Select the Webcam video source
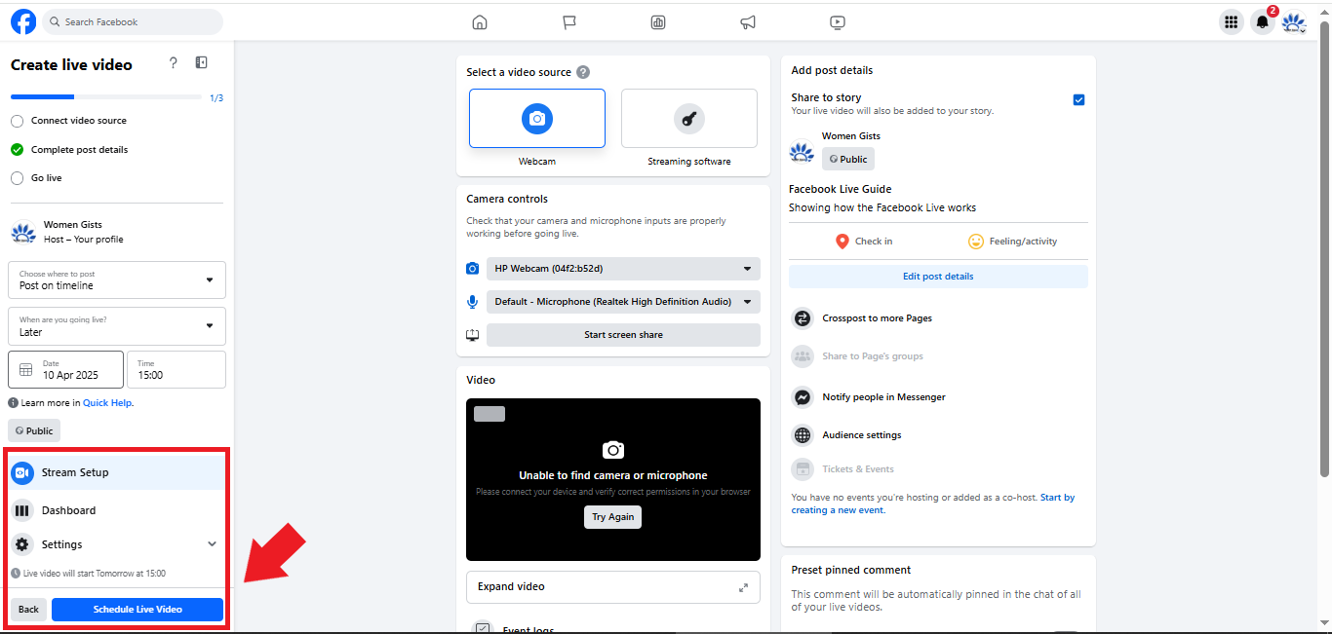The height and width of the screenshot is (634, 1332). tap(537, 119)
